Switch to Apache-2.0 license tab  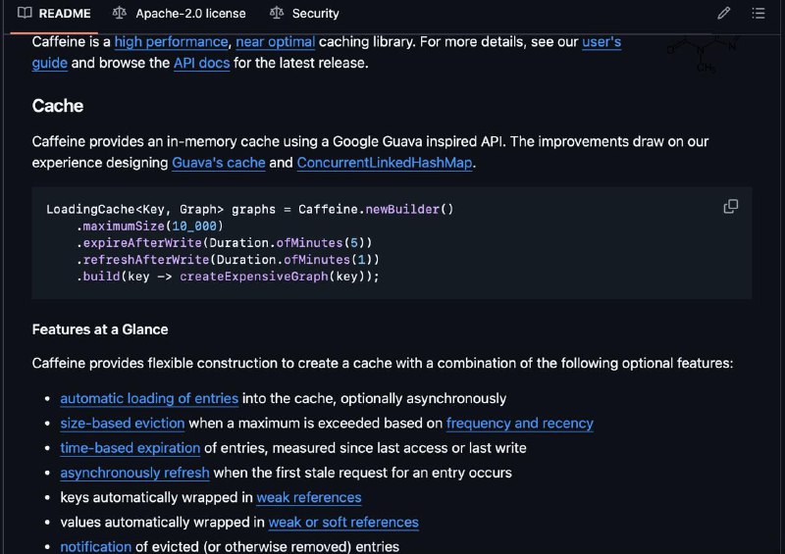coord(180,14)
